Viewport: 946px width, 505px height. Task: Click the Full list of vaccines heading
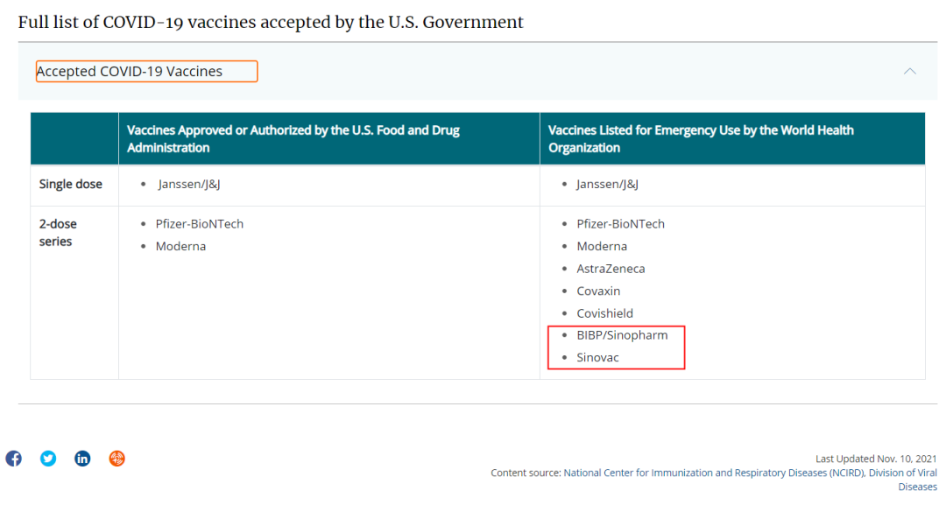tap(271, 22)
